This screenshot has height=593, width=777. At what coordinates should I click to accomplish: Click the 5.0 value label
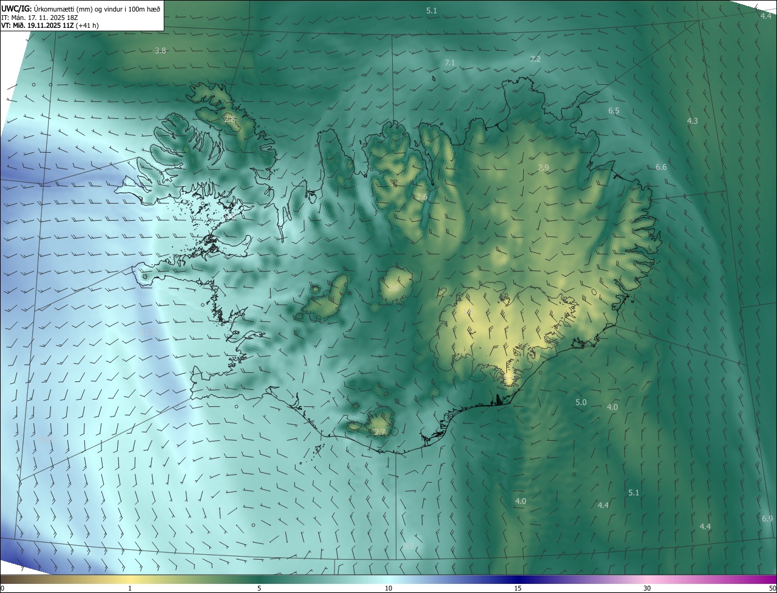pyautogui.click(x=581, y=403)
